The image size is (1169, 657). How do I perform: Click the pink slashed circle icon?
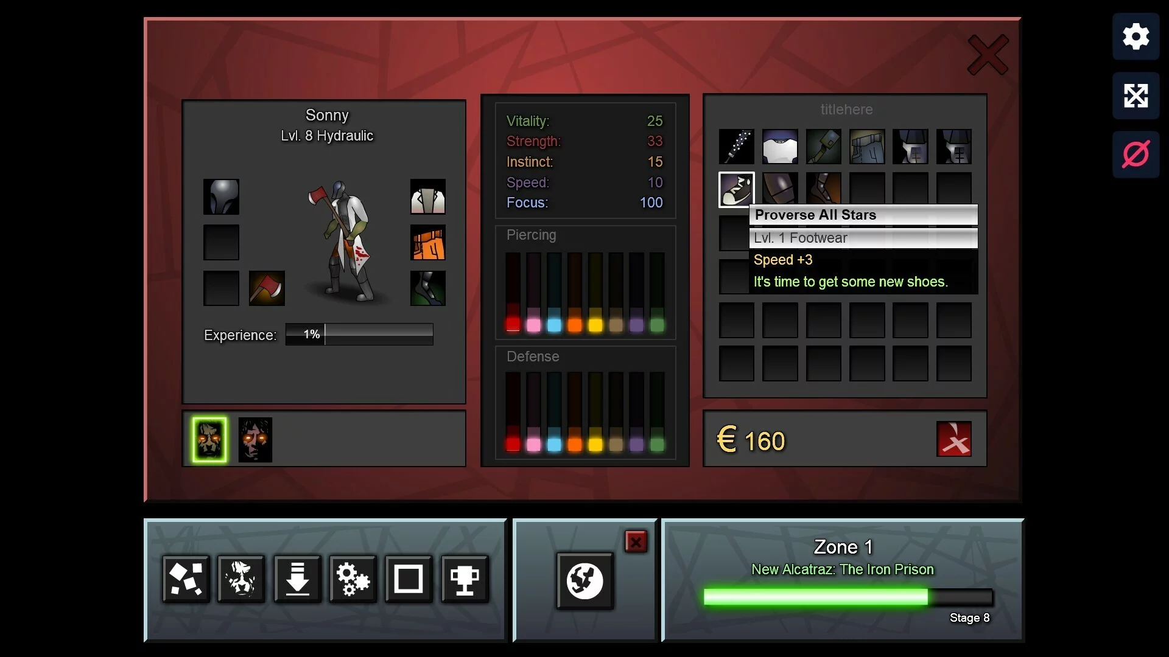coord(1136,155)
